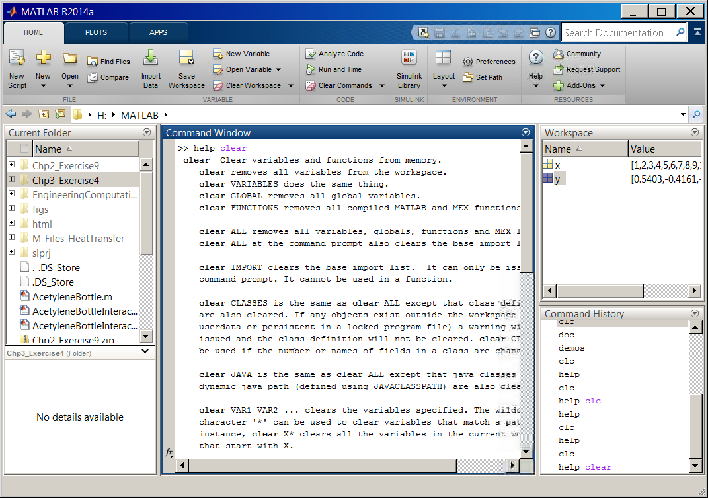
Task: Open the Add-Ons dropdown
Action: click(602, 85)
